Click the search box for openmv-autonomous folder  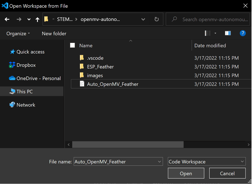coord(212,19)
